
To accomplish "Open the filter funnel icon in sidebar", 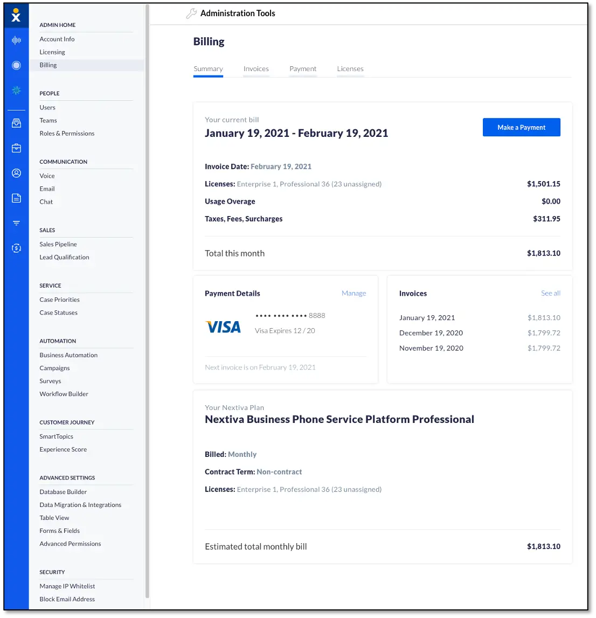I will 16,223.
